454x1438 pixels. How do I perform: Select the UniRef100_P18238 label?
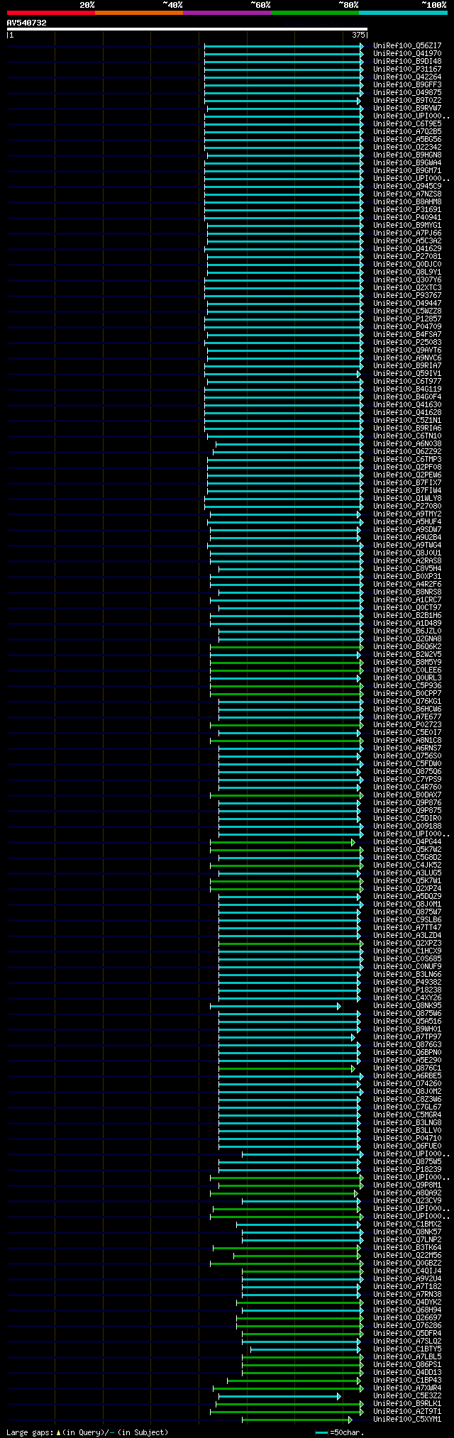407,990
